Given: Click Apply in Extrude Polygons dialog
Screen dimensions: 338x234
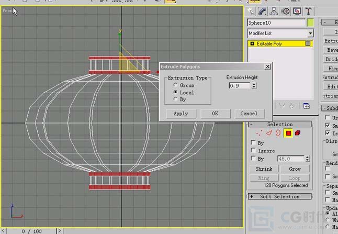Looking at the screenshot, I should (181, 114).
